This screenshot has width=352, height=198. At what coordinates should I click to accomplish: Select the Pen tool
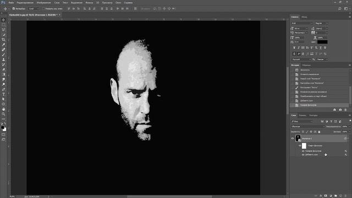tap(3, 89)
